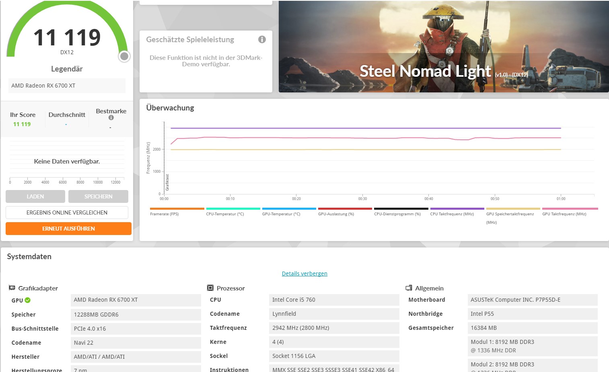609x372 pixels.
Task: Toggle the CPU-Dienstprogramm (%) legend entry
Action: pyautogui.click(x=401, y=212)
